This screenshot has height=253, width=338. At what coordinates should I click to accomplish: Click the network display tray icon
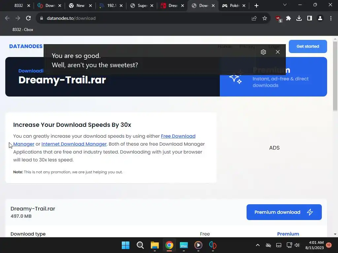[x=289, y=245]
